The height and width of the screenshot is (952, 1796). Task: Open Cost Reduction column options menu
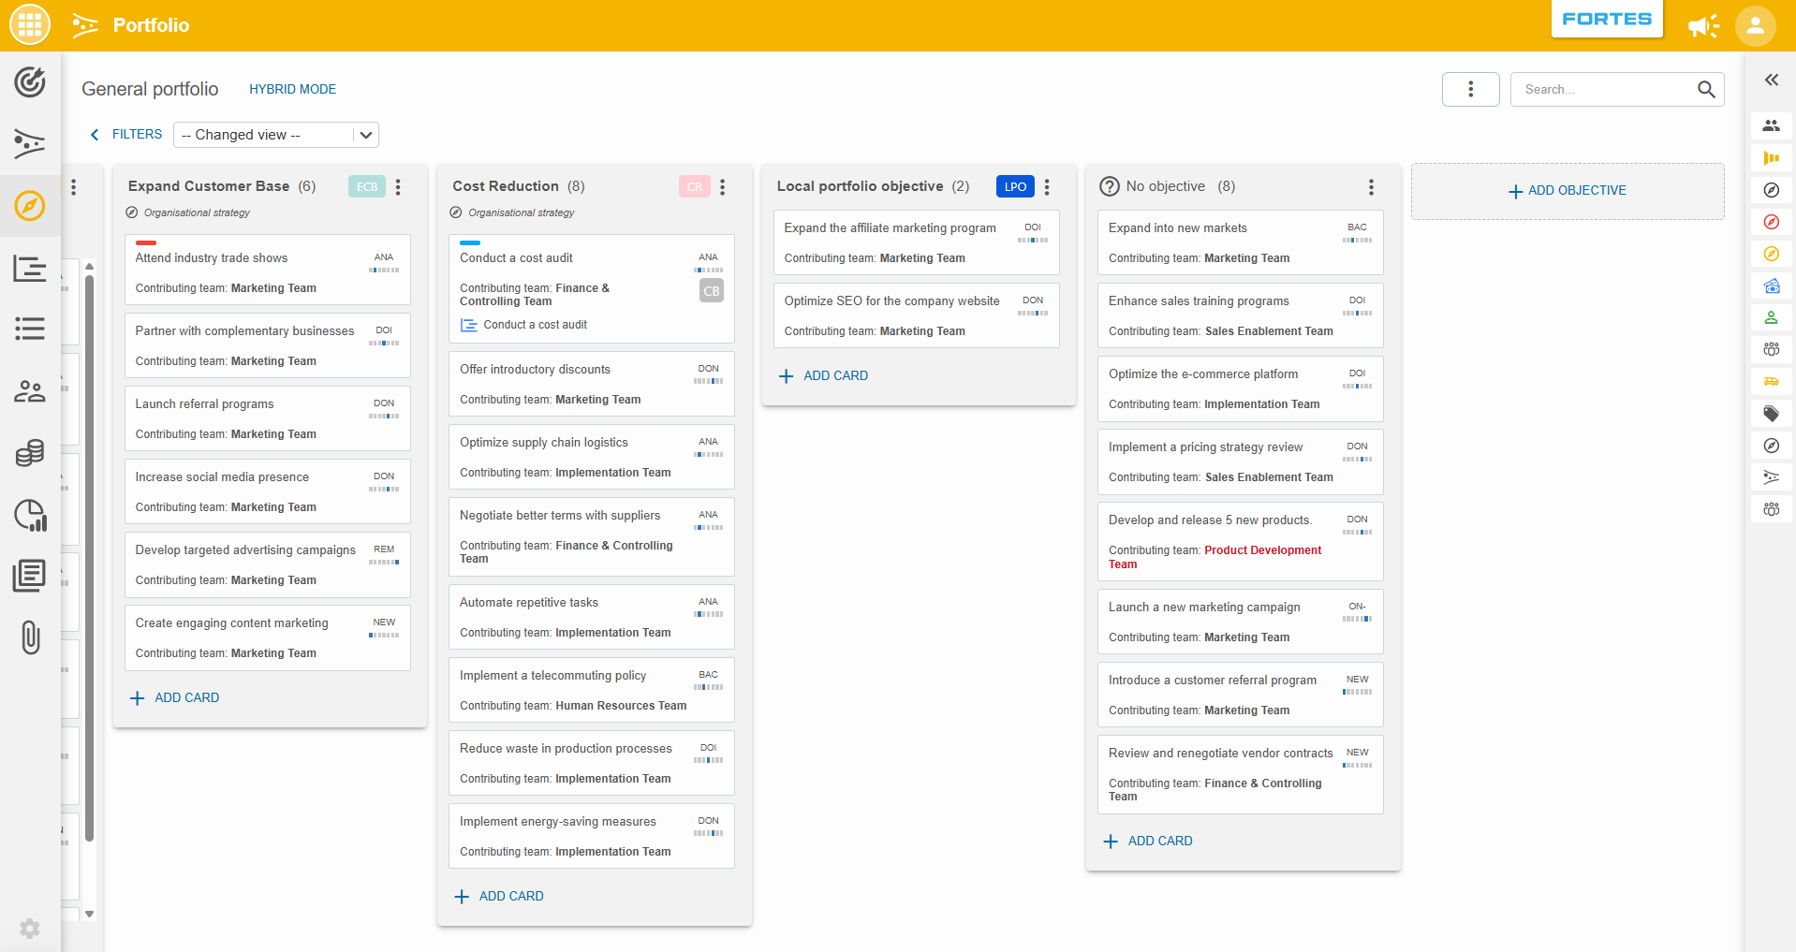click(x=723, y=186)
